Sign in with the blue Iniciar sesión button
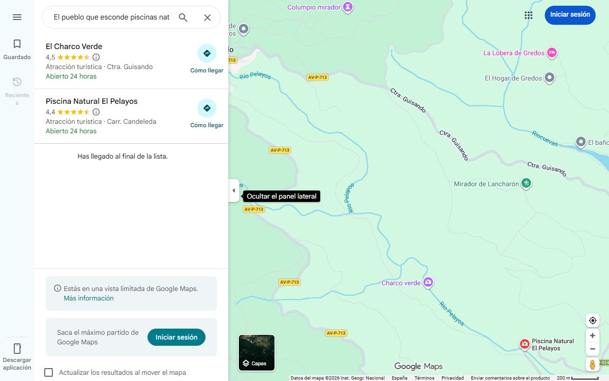 coord(570,15)
